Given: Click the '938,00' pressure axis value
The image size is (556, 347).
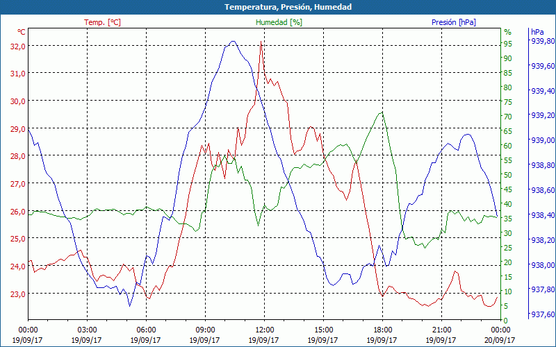Looking at the screenshot, I should click(542, 264).
